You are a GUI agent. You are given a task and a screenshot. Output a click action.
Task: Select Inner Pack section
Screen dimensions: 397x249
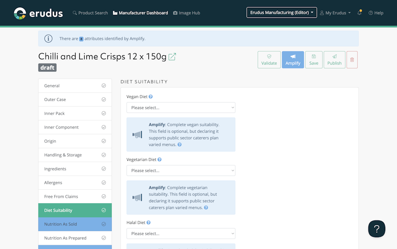(75, 114)
